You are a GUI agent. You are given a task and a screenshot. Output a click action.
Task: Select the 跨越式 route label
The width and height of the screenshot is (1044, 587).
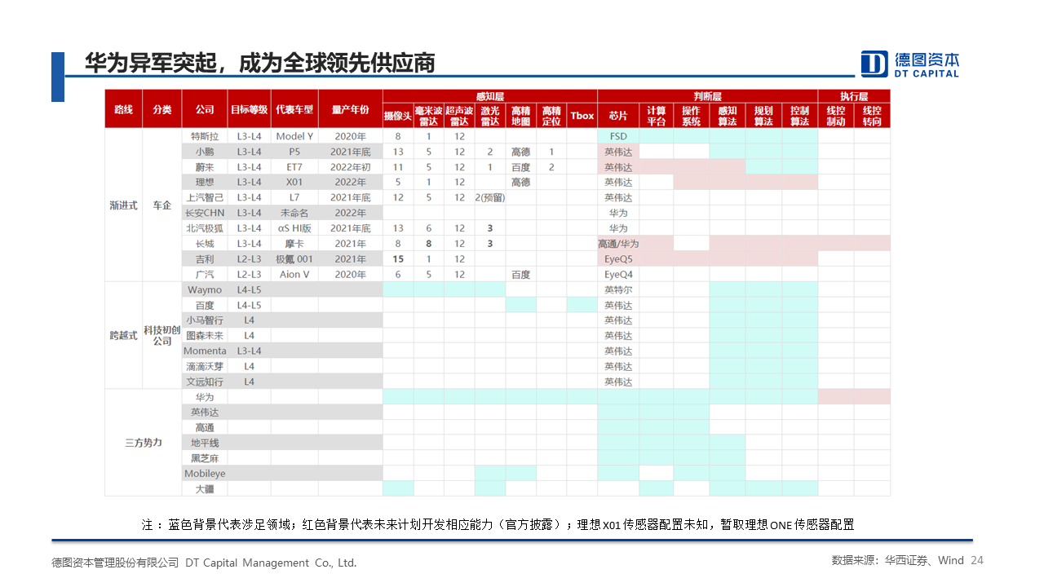click(123, 335)
